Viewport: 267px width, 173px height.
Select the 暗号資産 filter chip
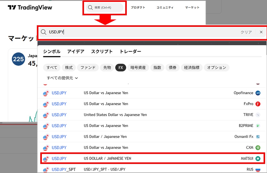(x=138, y=67)
